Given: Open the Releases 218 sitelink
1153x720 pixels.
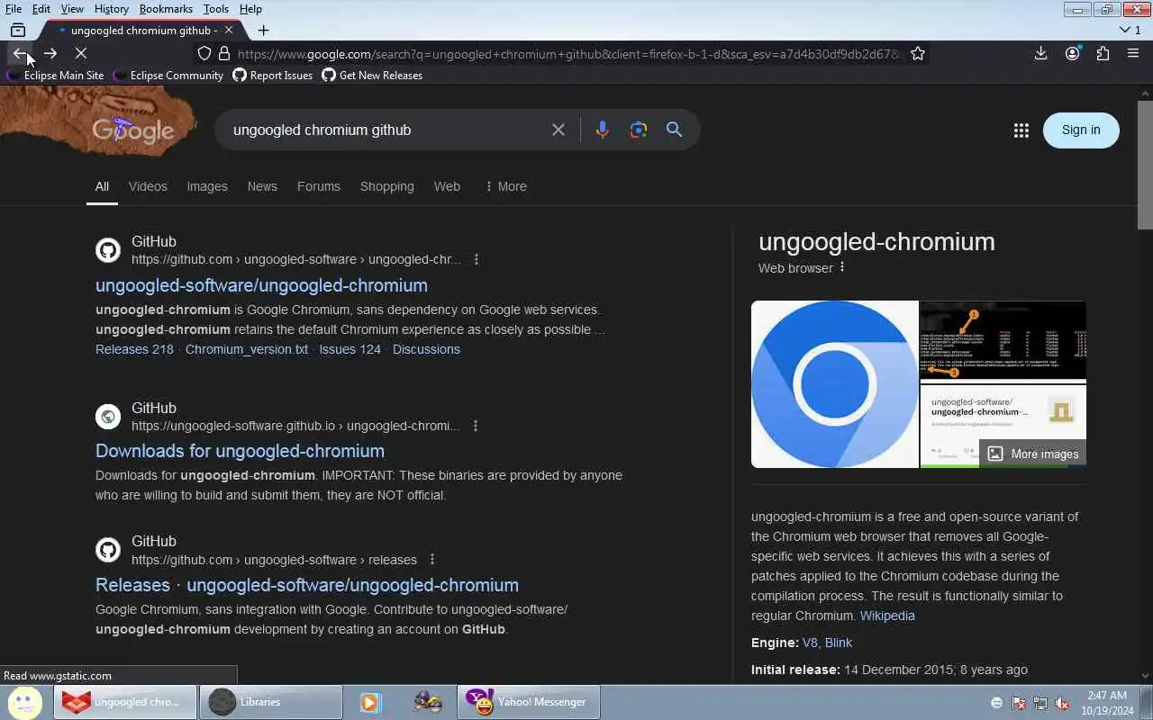Looking at the screenshot, I should (134, 349).
